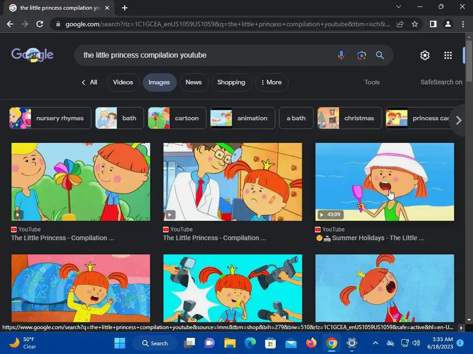Click the page vertical scrollbar thumb
This screenshot has width=473, height=354.
click(469, 60)
